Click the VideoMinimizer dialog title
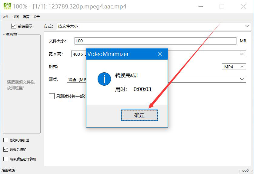The height and width of the screenshot is (174, 254). tap(108, 54)
